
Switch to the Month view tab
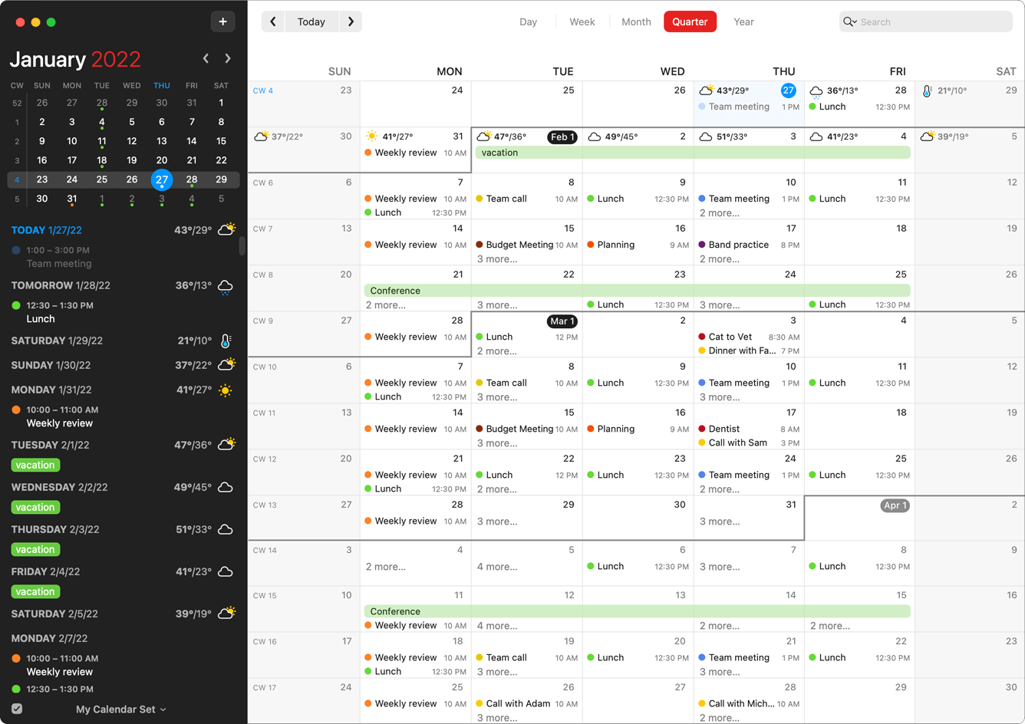(636, 21)
